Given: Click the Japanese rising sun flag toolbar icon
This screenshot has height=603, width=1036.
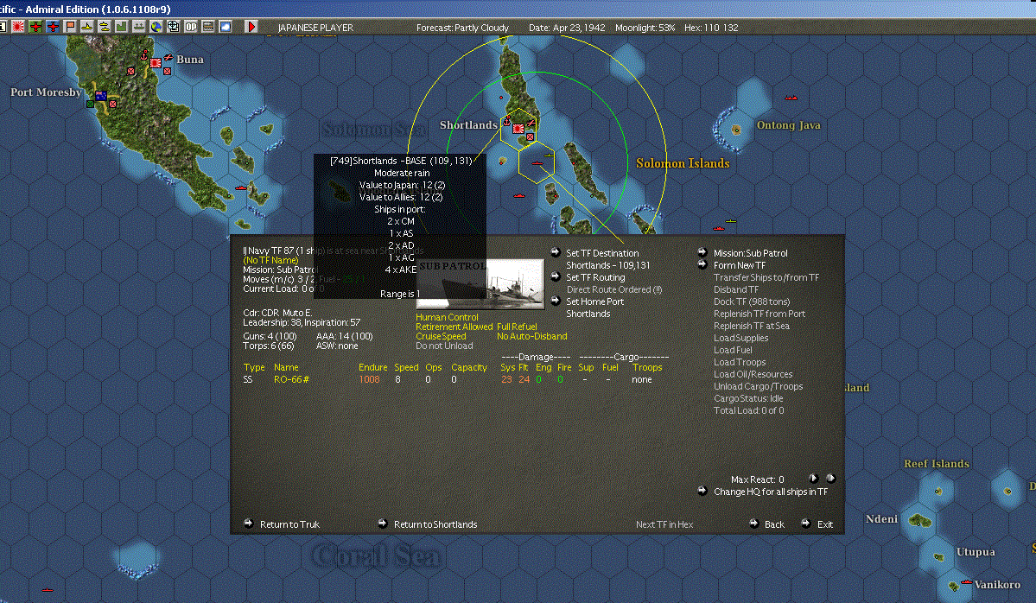Looking at the screenshot, I should [x=18, y=27].
